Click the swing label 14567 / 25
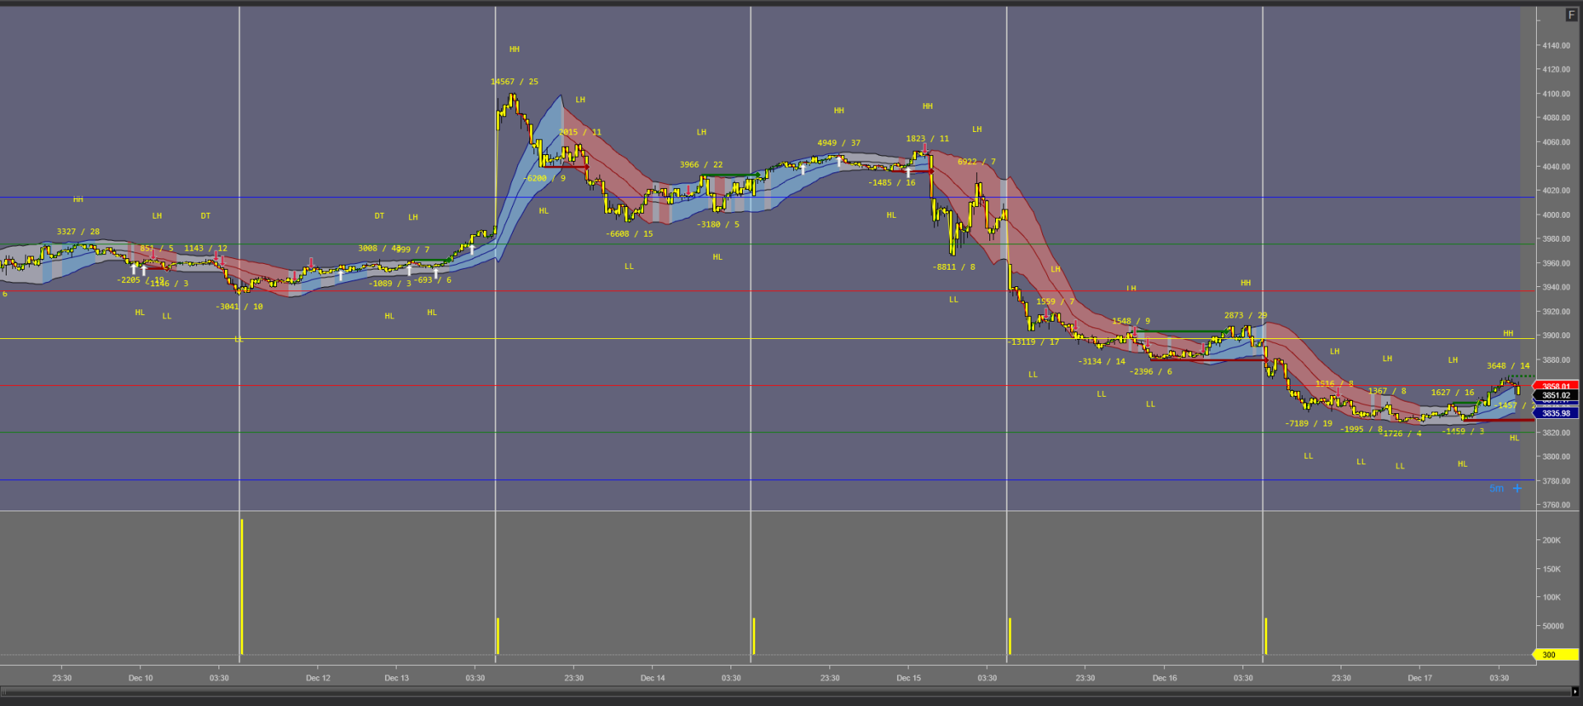The width and height of the screenshot is (1583, 706). pos(514,82)
